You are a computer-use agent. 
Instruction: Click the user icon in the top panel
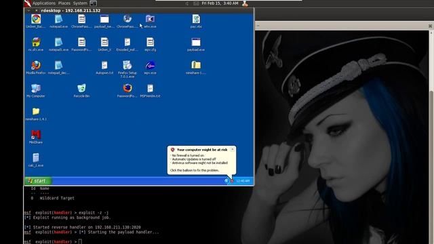click(x=245, y=3)
